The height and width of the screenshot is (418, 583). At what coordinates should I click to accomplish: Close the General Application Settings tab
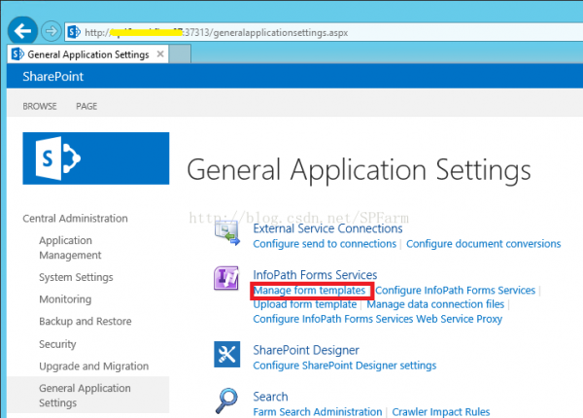coord(160,54)
